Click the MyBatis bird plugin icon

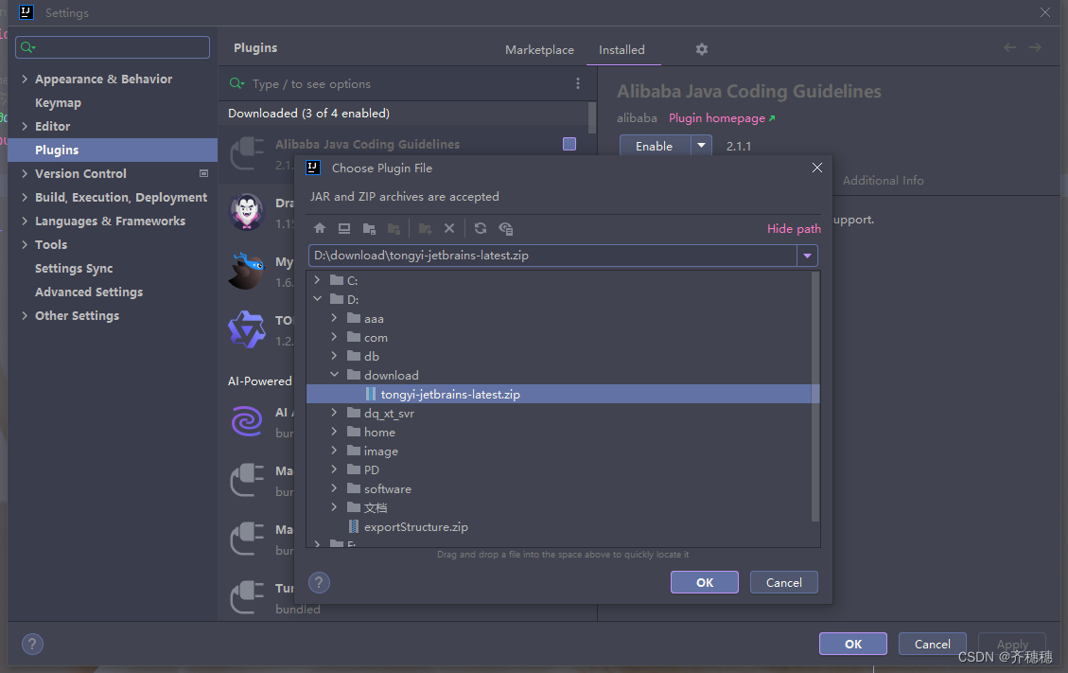tap(246, 271)
